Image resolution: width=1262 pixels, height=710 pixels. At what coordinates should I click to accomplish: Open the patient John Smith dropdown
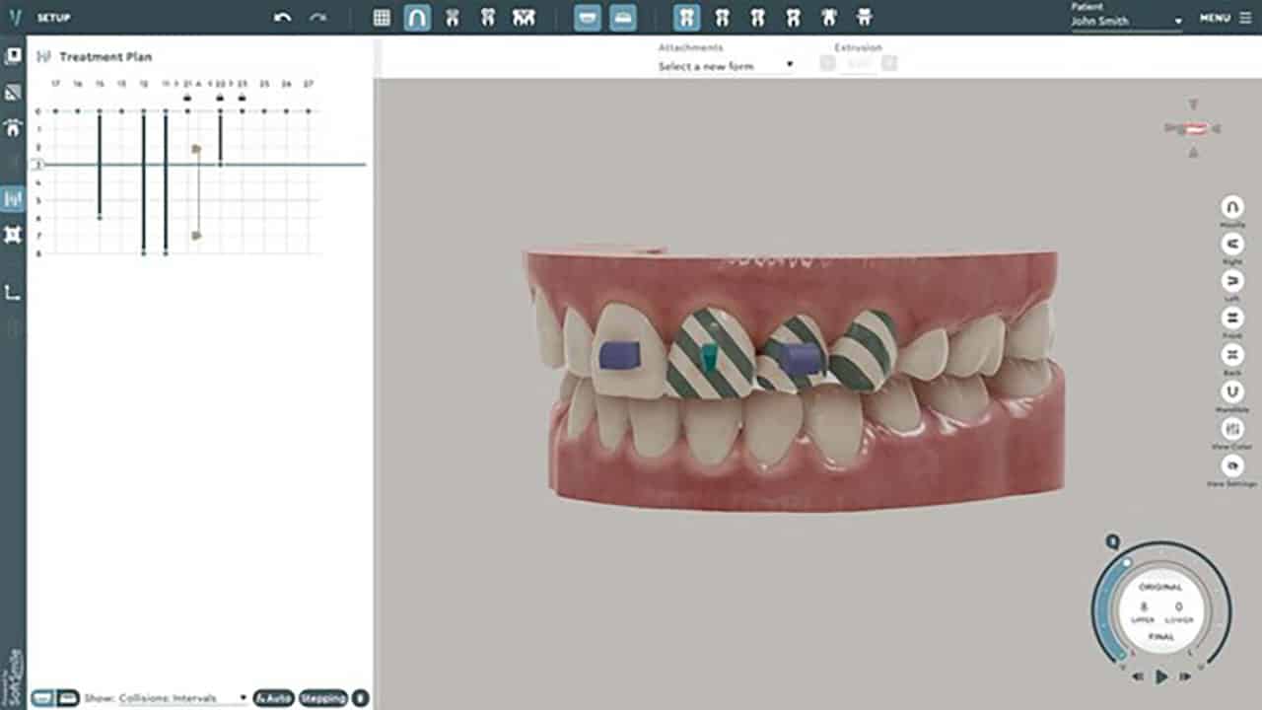pos(1126,21)
